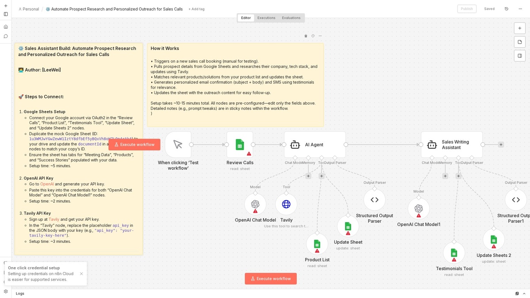This screenshot has height=298, width=530.
Task: Switch to the Editor tab
Action: coord(246,18)
